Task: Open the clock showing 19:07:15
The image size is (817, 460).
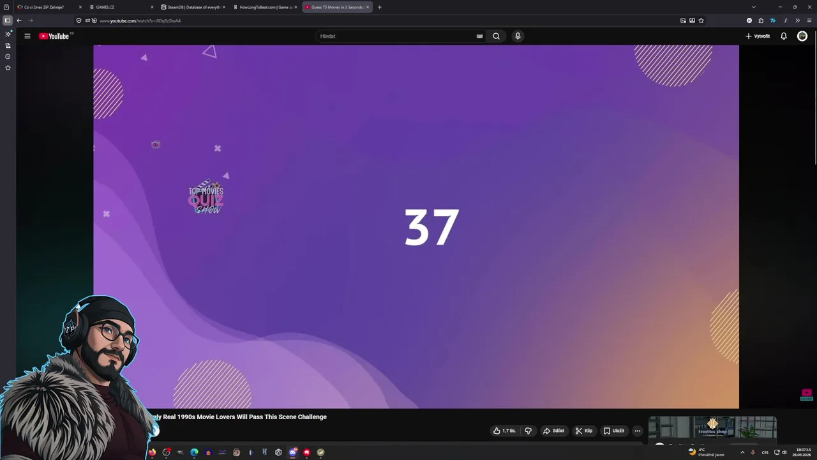Action: 803,452
